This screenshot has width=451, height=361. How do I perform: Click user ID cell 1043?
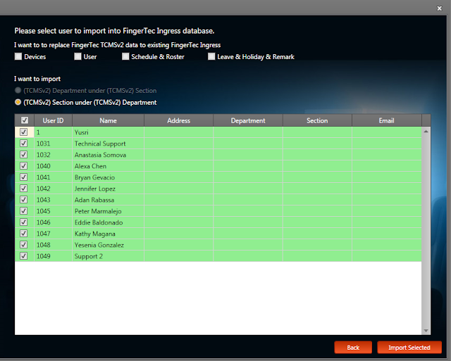click(54, 200)
